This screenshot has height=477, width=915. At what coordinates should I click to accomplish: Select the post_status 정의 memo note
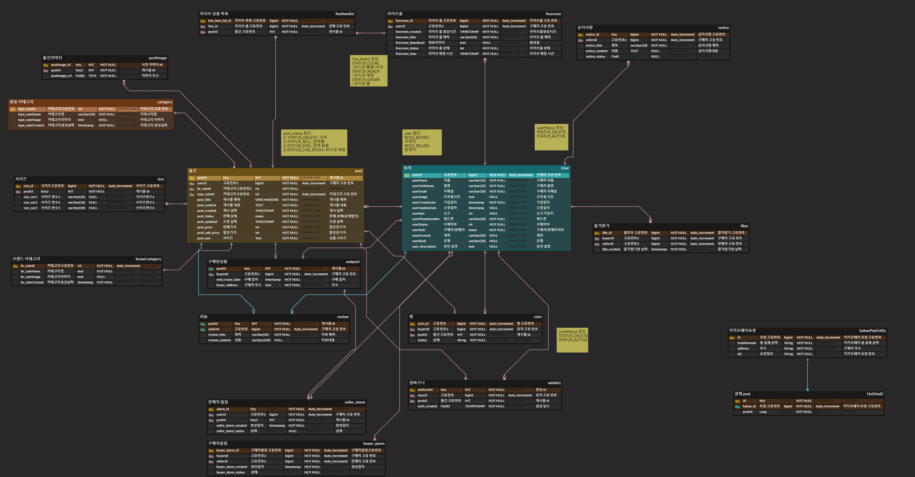coord(314,142)
